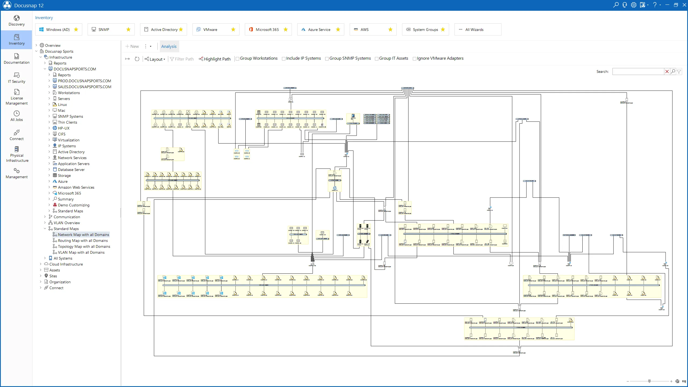Image resolution: width=688 pixels, height=387 pixels.
Task: Open the Layout dropdown
Action: 155,59
